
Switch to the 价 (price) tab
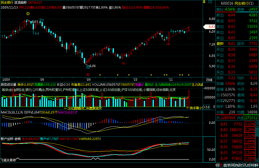[x=221, y=165]
